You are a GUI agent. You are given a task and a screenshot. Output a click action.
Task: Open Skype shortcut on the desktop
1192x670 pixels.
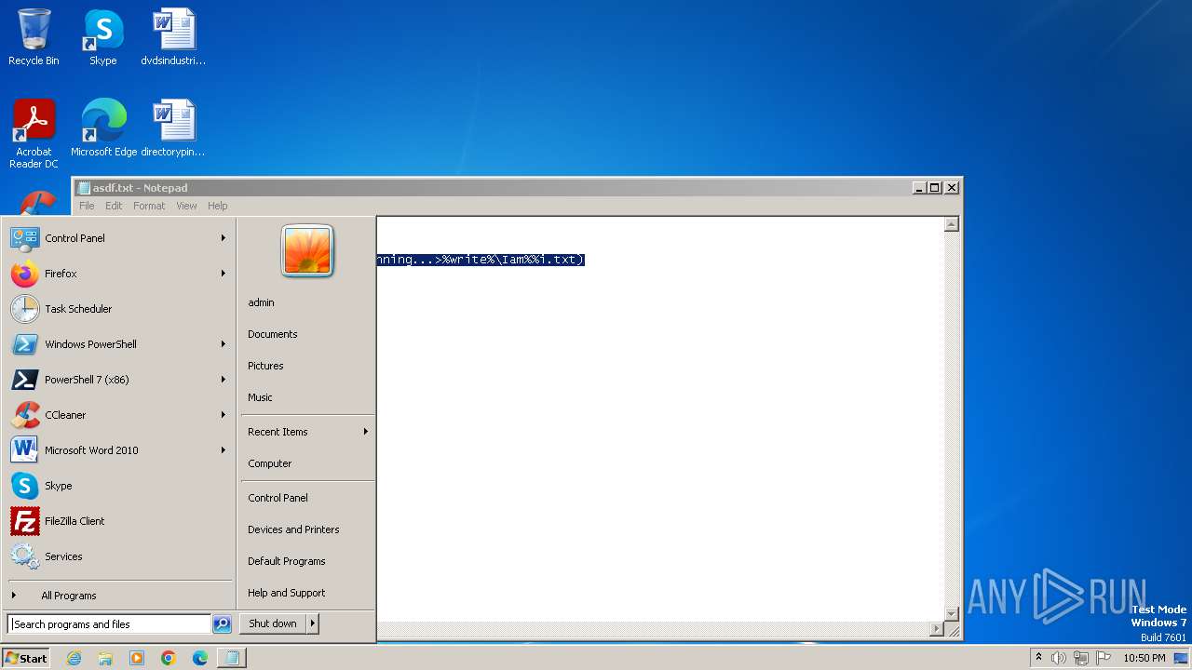coord(103,37)
